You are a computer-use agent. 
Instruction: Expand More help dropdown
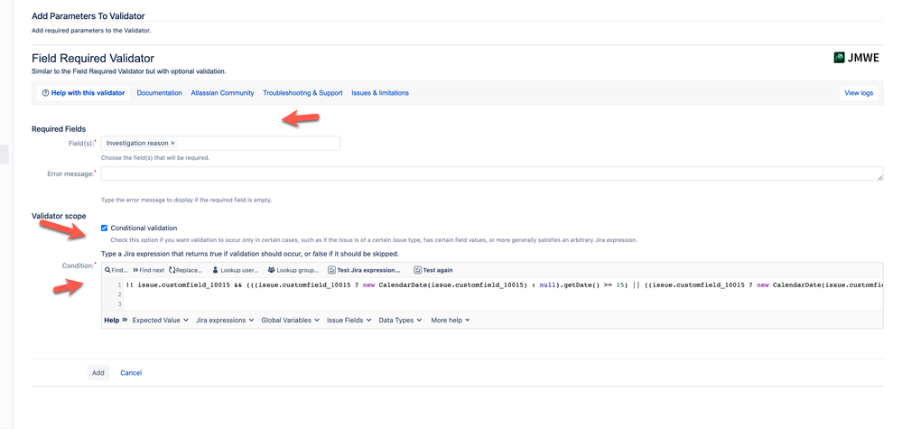point(451,321)
